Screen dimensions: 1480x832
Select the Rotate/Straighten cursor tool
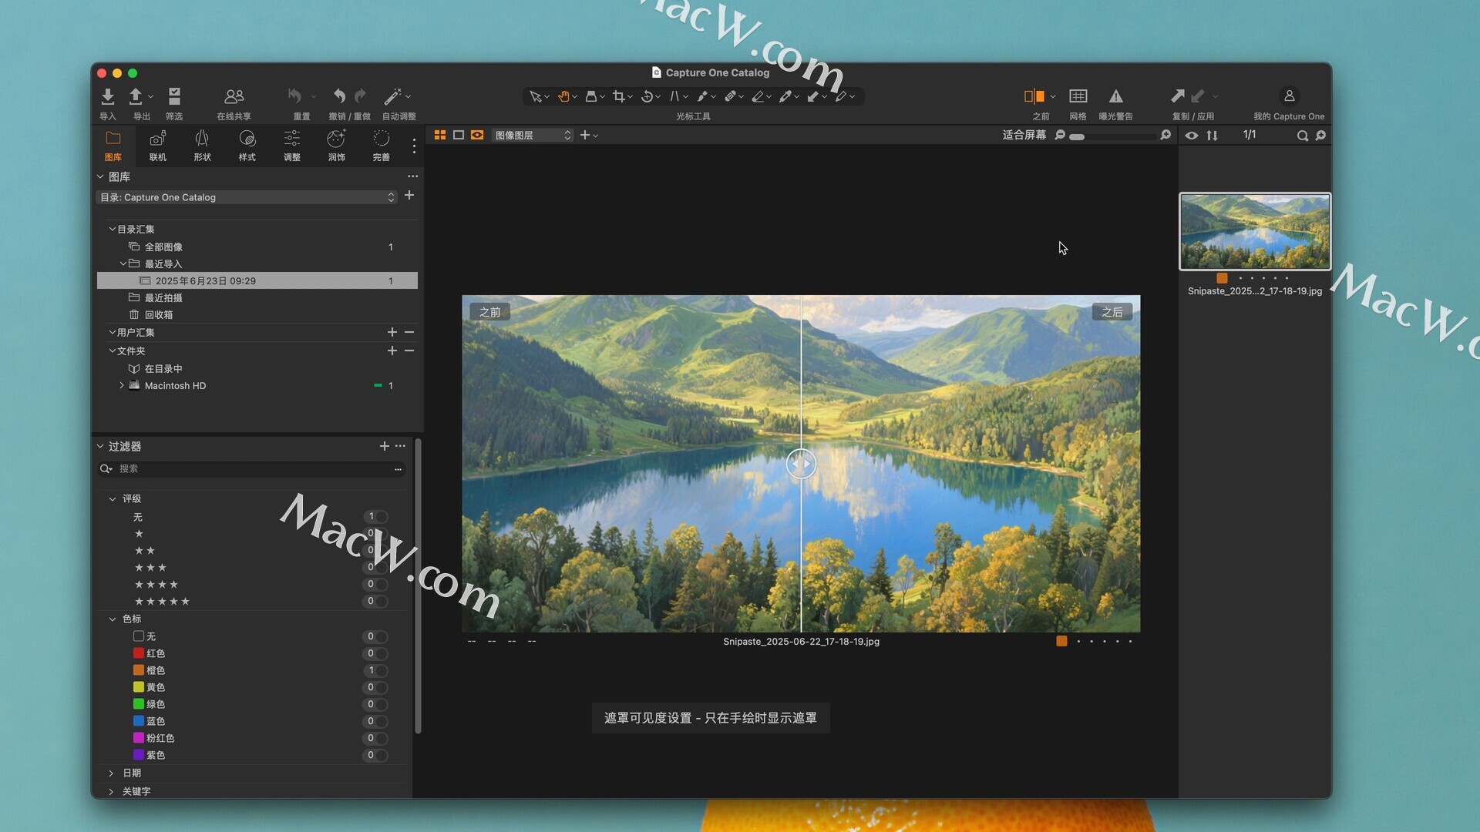[647, 96]
